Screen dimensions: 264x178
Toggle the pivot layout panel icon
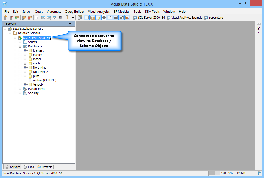110,18
